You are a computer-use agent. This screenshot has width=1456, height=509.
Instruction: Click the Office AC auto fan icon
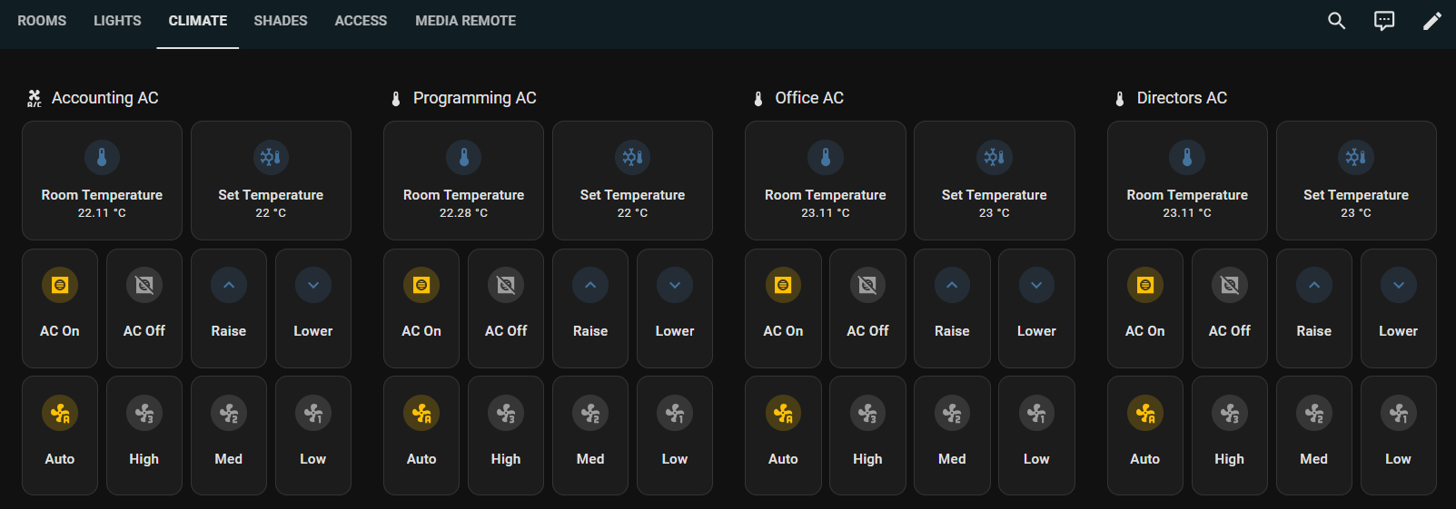click(x=783, y=414)
